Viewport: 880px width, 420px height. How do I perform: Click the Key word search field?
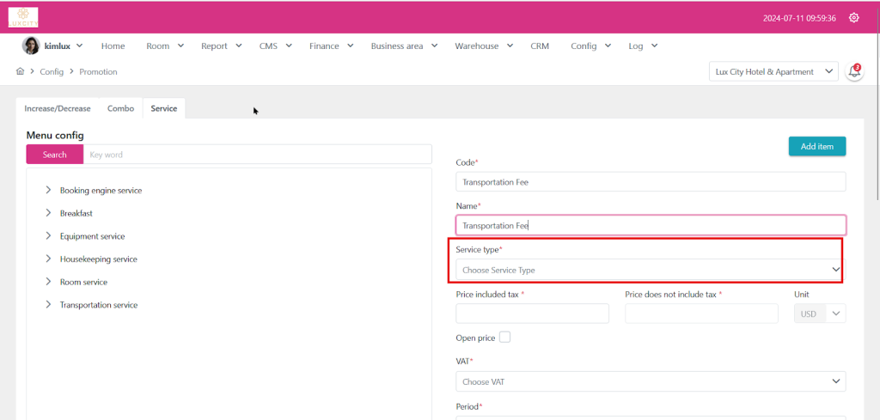tap(258, 155)
